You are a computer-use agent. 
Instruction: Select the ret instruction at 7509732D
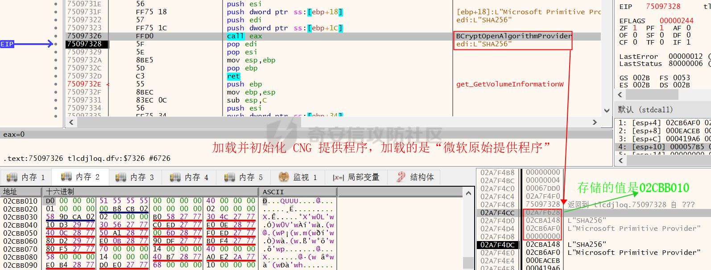point(233,76)
